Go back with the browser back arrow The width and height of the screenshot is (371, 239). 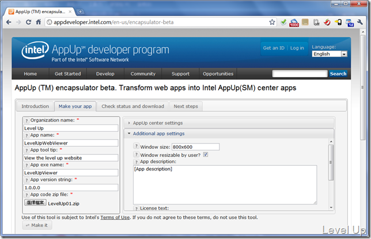point(9,22)
